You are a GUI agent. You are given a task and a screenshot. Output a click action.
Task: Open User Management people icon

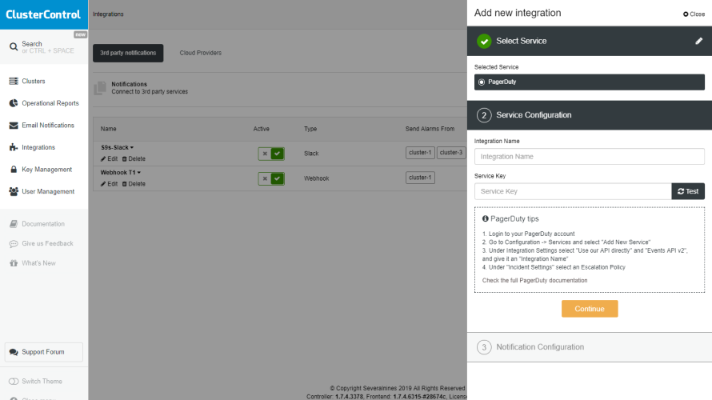tap(14, 192)
